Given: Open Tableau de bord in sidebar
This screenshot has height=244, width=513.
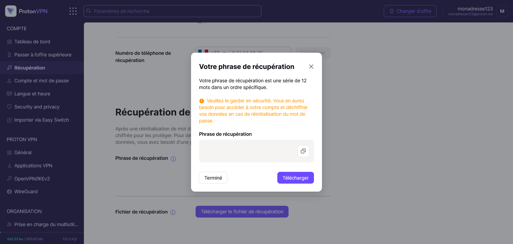Looking at the screenshot, I should [32, 42].
